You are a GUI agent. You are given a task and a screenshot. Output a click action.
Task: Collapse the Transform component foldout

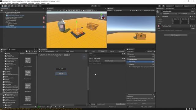(x=157, y=16)
